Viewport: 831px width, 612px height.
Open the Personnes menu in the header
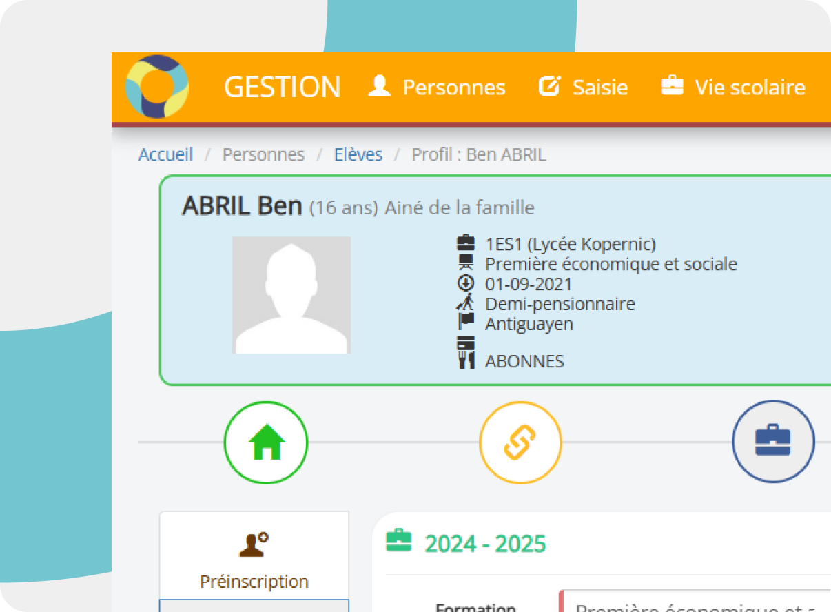[x=437, y=88]
